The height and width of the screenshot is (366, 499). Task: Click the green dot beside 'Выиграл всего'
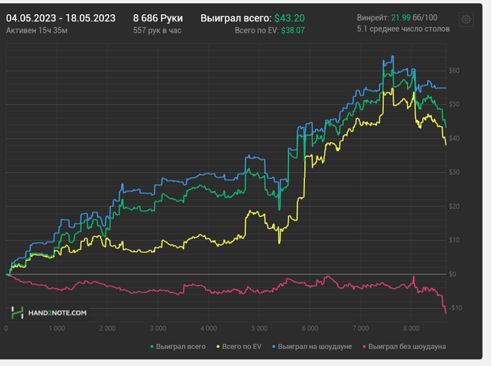click(152, 347)
